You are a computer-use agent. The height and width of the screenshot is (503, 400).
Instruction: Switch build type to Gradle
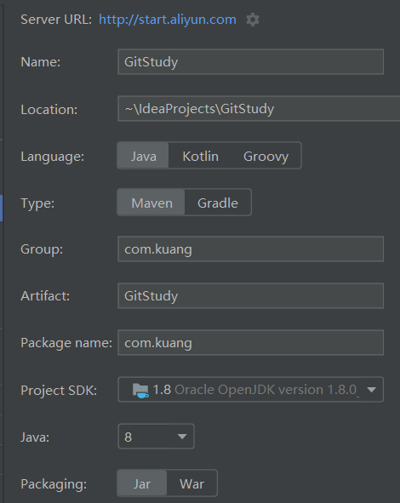tap(218, 203)
